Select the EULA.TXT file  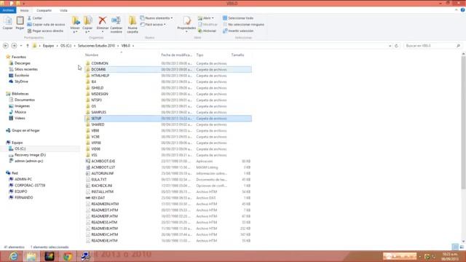[x=168, y=180]
